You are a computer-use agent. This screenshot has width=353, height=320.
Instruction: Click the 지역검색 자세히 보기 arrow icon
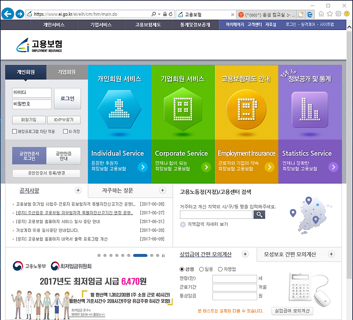point(183,224)
